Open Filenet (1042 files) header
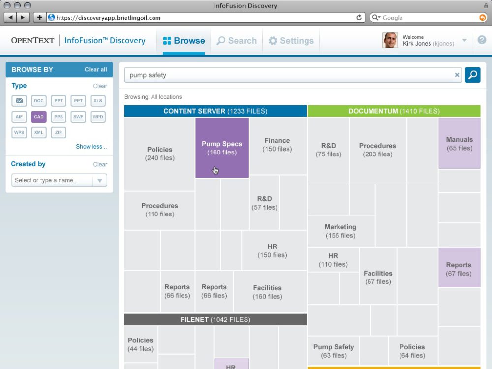The image size is (492, 369). [x=215, y=320]
